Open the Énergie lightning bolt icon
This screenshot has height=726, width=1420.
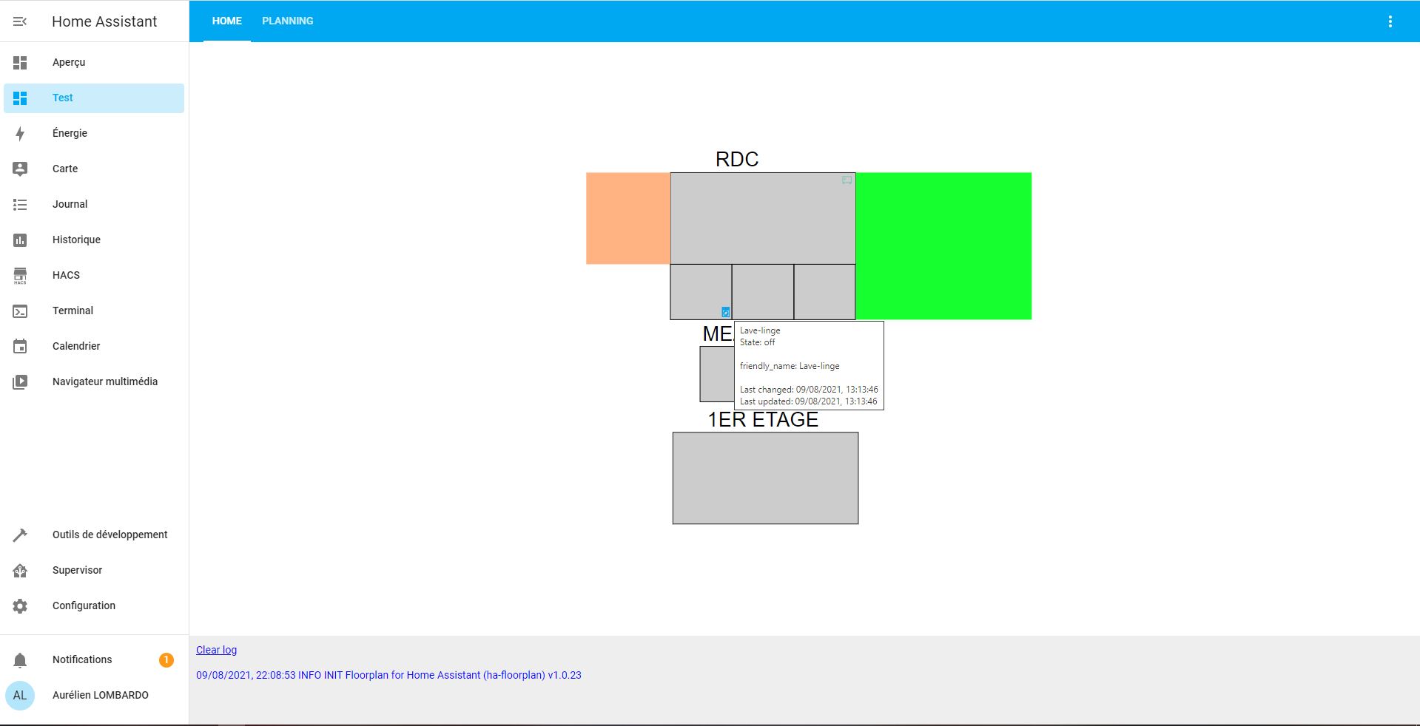click(20, 134)
